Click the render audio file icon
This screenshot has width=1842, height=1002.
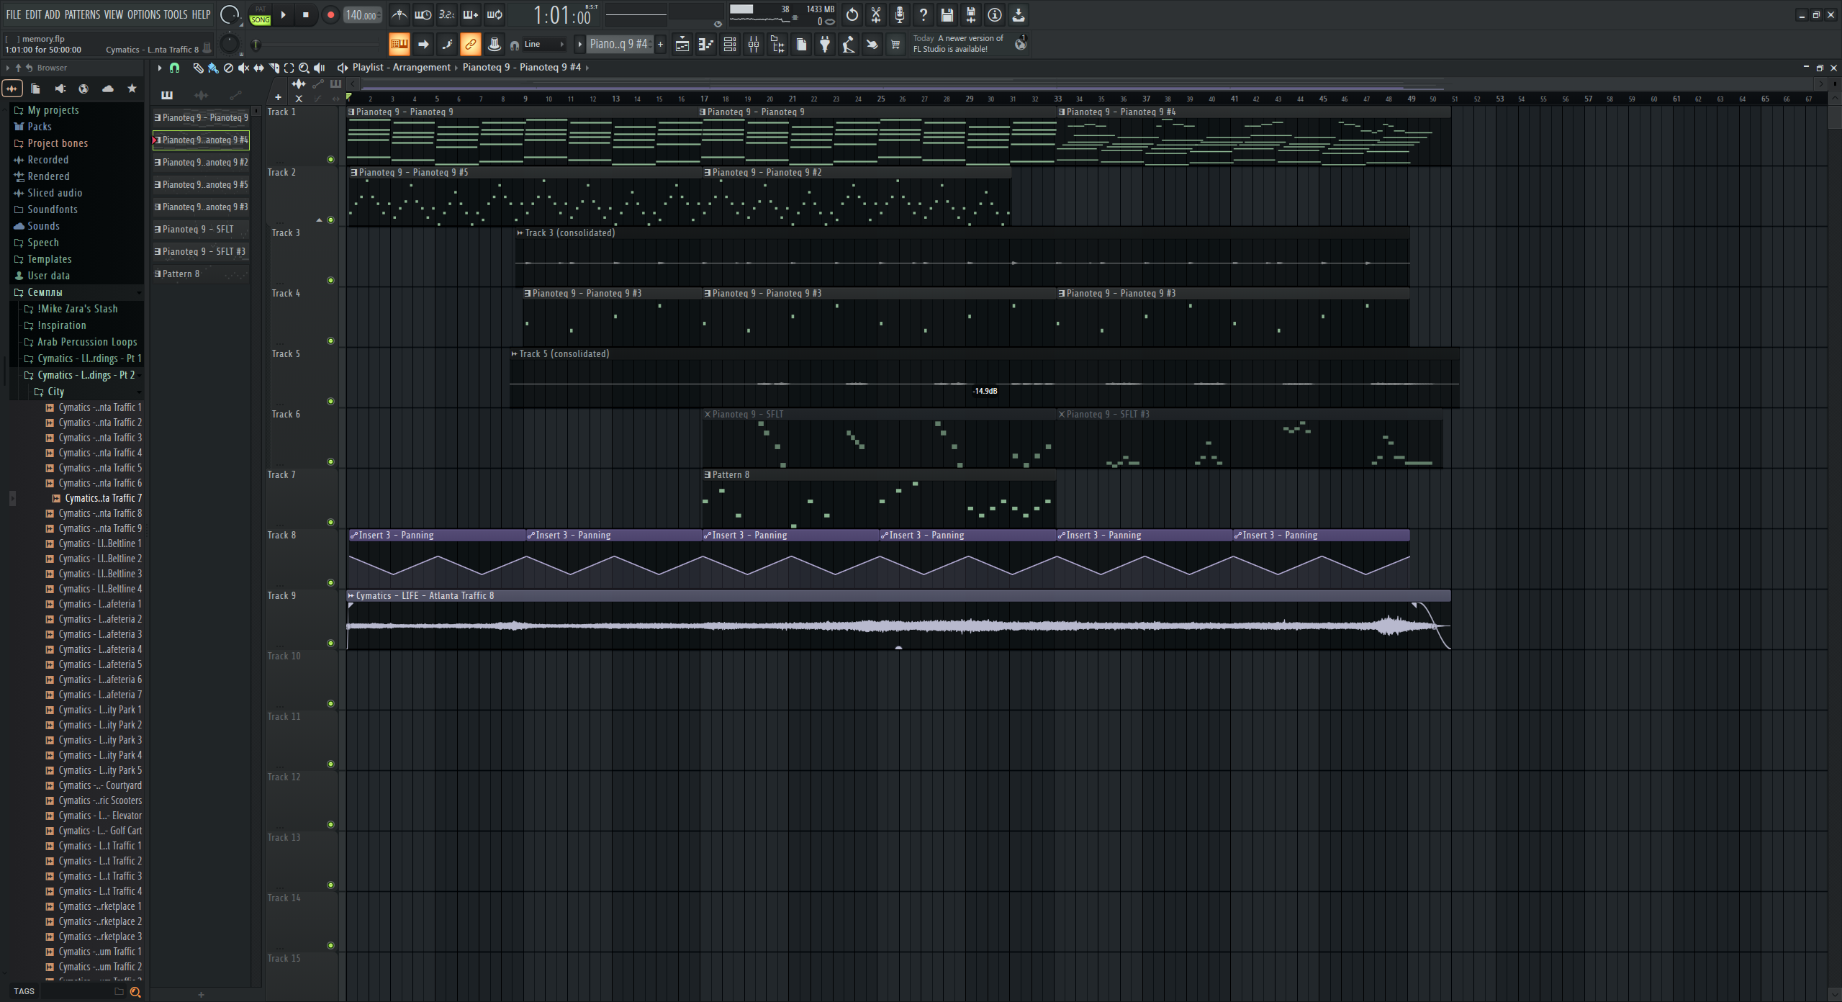(971, 14)
